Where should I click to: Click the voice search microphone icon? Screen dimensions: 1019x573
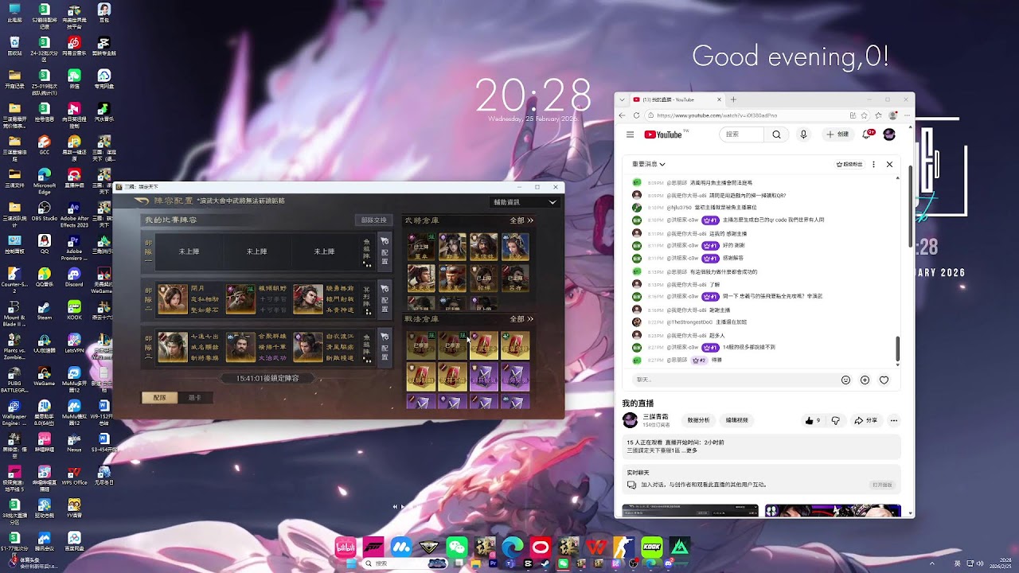804,134
